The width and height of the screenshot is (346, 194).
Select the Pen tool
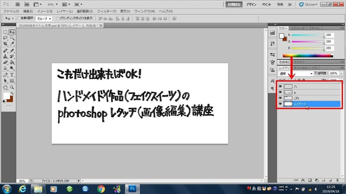(x=5, y=75)
